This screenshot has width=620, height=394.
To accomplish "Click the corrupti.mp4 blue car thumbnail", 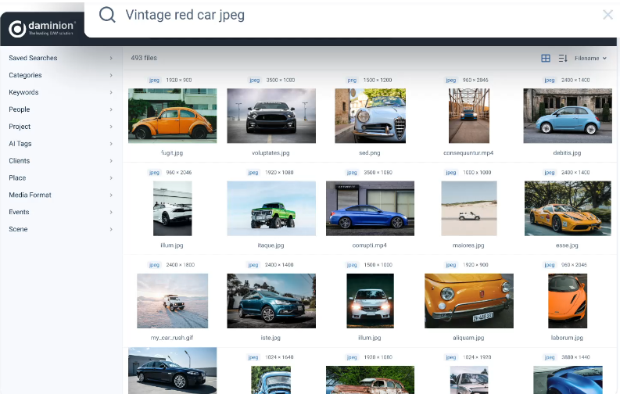I will coord(370,208).
